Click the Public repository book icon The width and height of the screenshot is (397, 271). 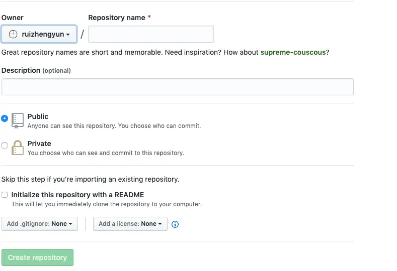click(x=18, y=120)
